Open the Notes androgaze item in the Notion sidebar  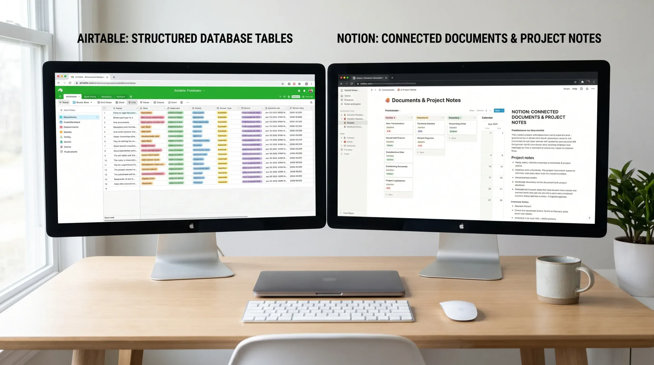pos(351,104)
